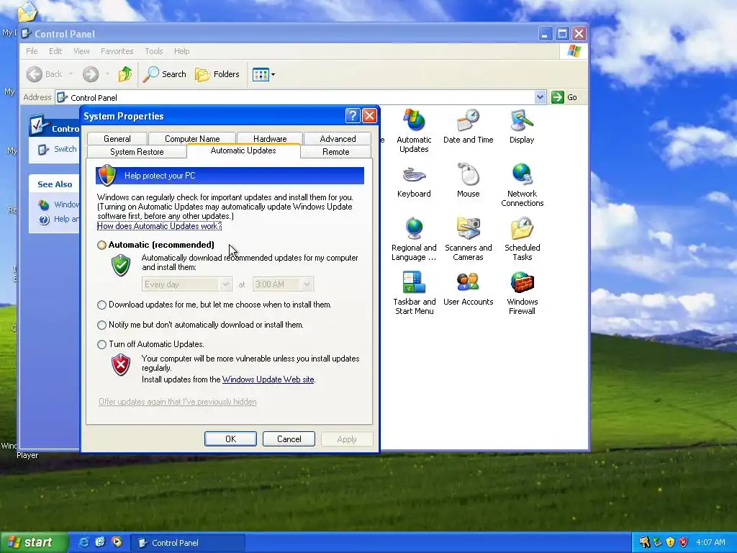
Task: Click the Folders toolbar button
Action: tap(217, 74)
